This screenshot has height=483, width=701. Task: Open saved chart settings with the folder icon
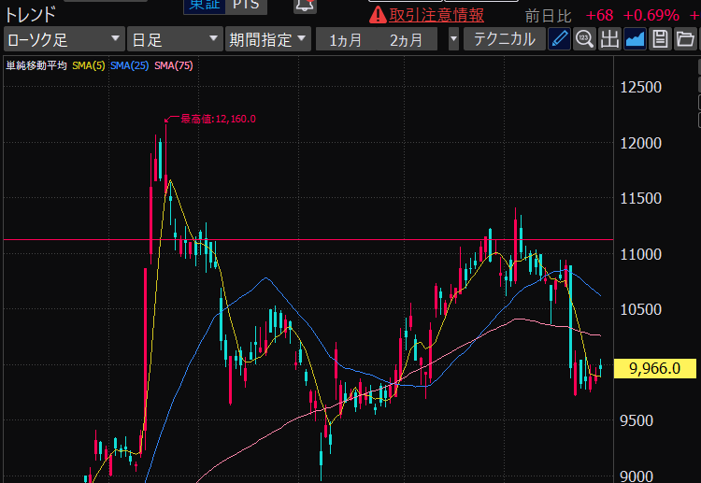point(685,39)
